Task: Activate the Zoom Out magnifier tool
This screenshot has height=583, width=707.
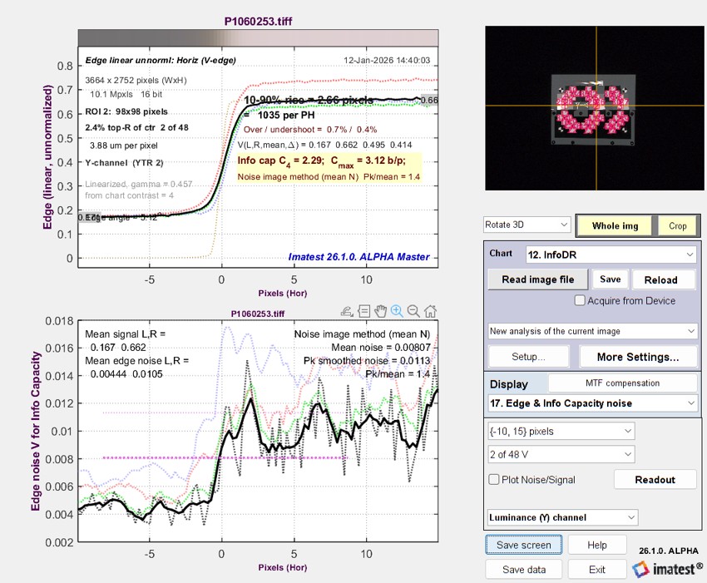Action: click(x=413, y=311)
